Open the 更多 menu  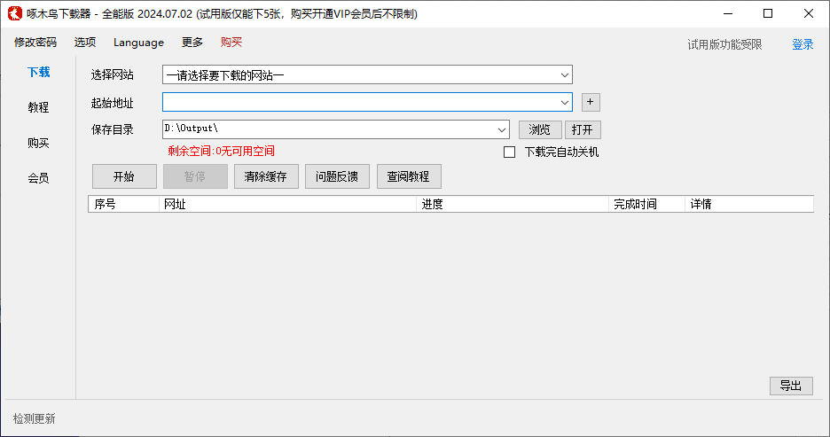[192, 43]
